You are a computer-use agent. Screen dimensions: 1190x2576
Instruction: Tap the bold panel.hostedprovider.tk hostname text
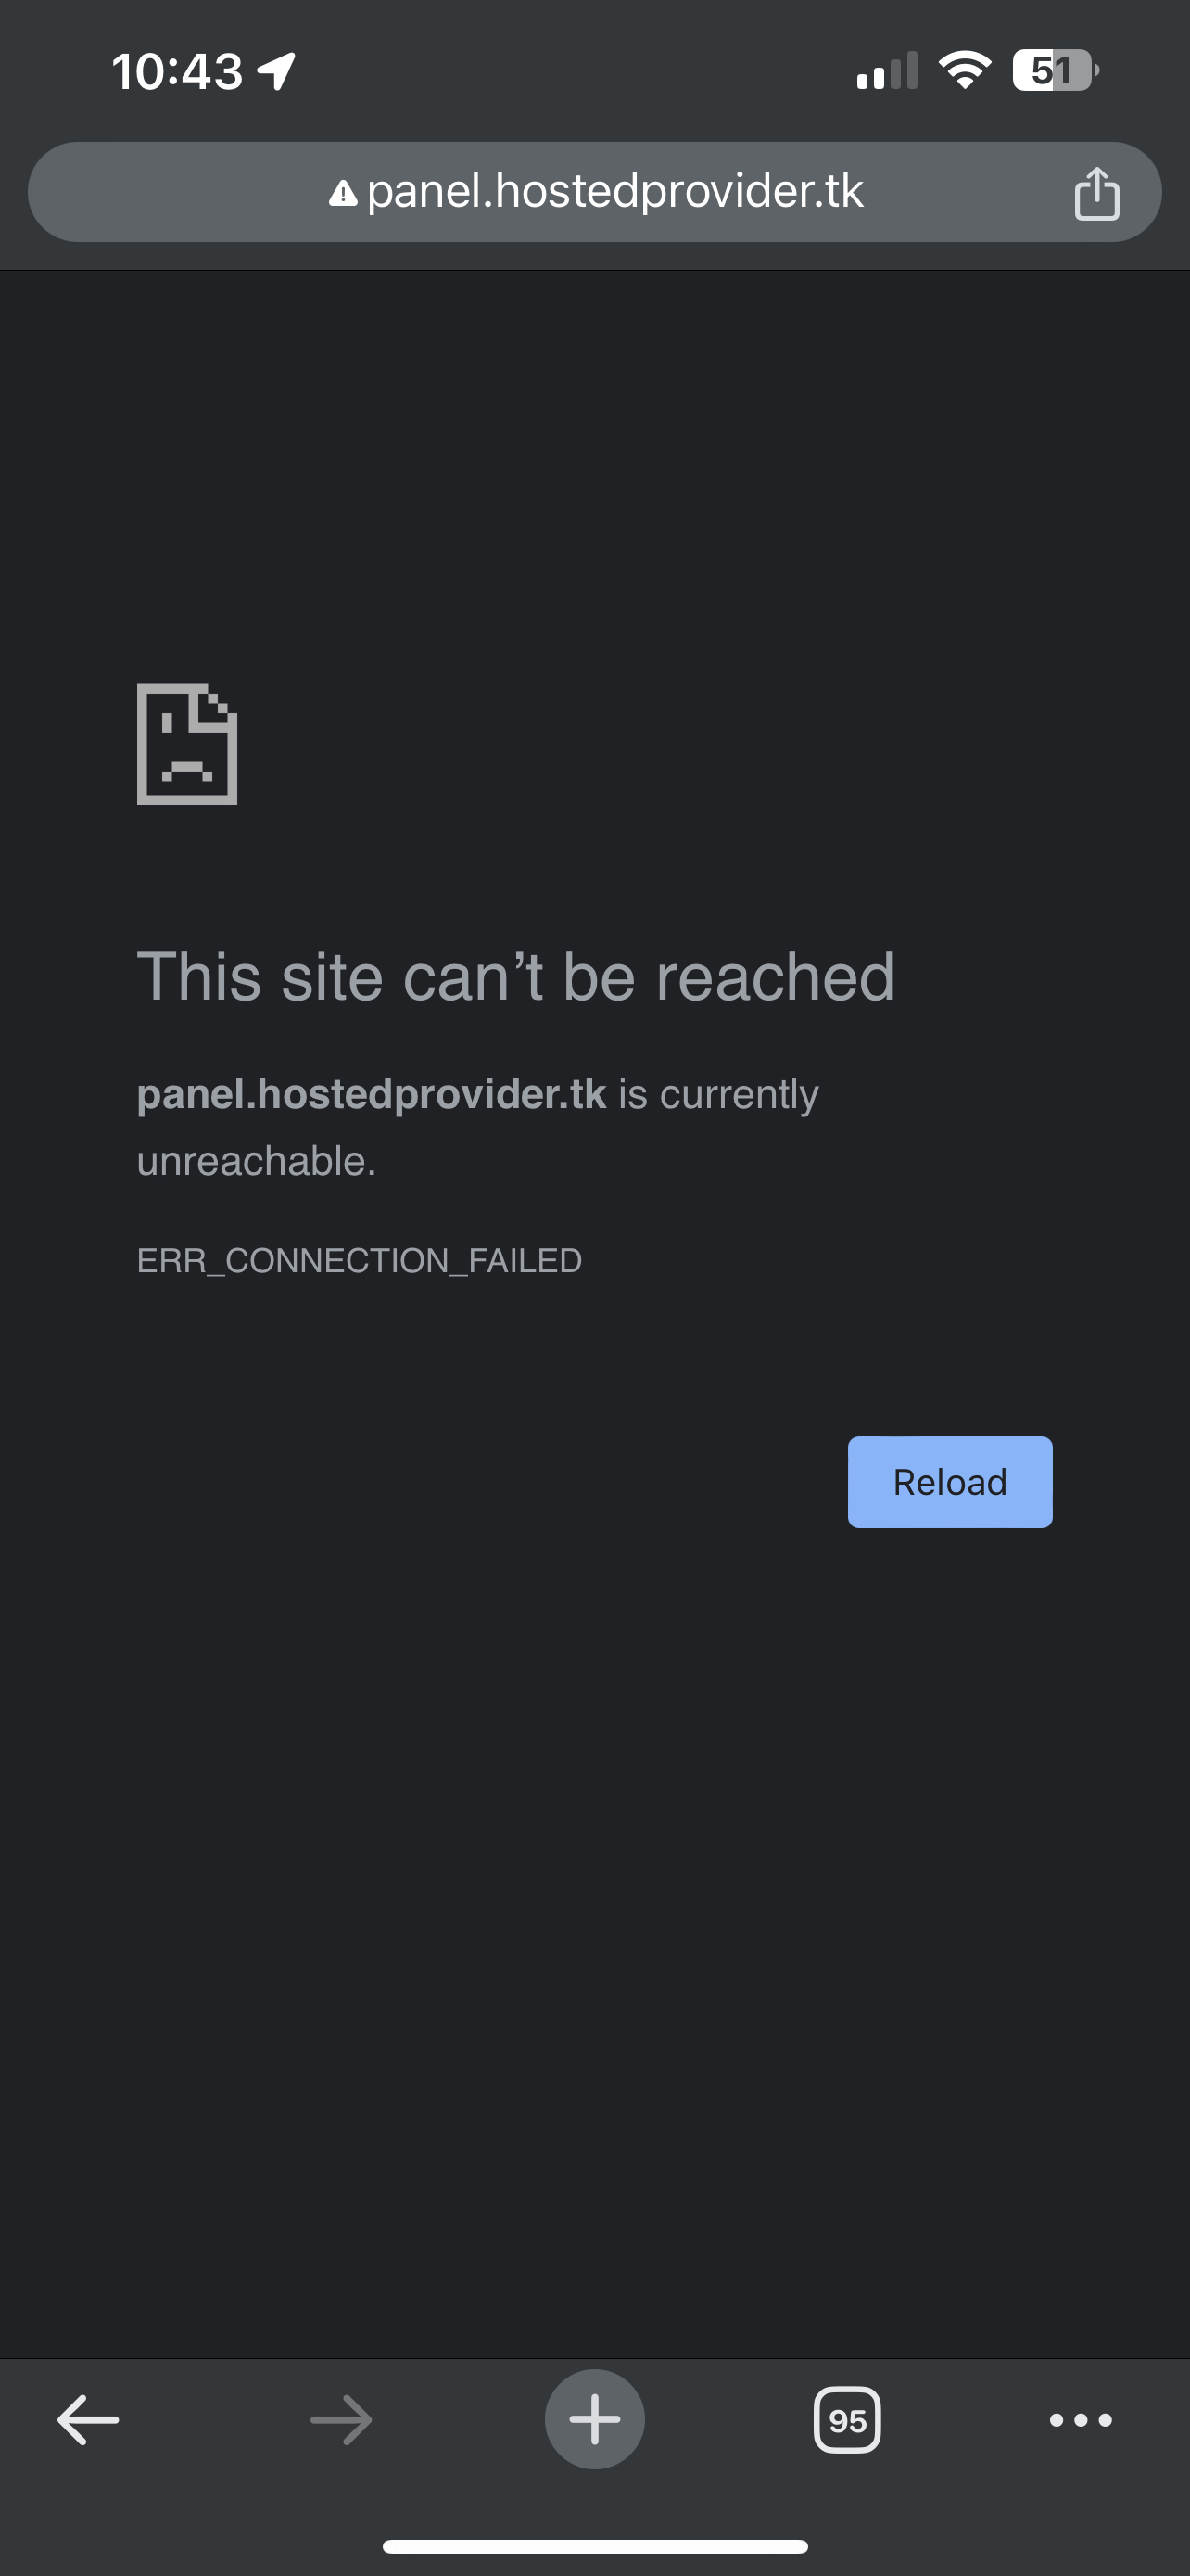[372, 1095]
